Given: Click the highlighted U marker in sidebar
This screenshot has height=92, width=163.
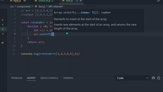Looking at the screenshot, I should click(3, 29).
